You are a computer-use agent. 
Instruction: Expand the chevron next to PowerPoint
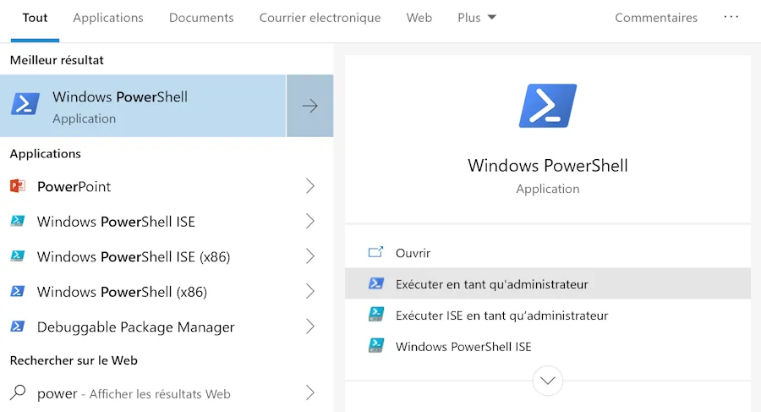click(310, 186)
